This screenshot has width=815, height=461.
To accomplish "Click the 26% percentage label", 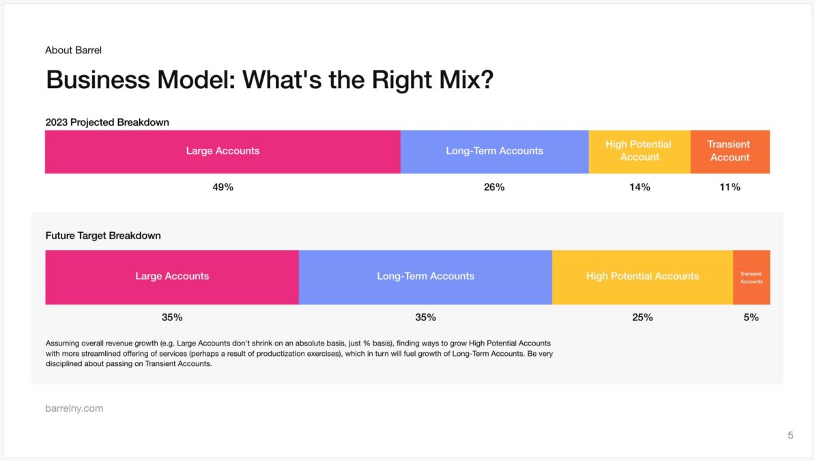I will pyautogui.click(x=494, y=187).
